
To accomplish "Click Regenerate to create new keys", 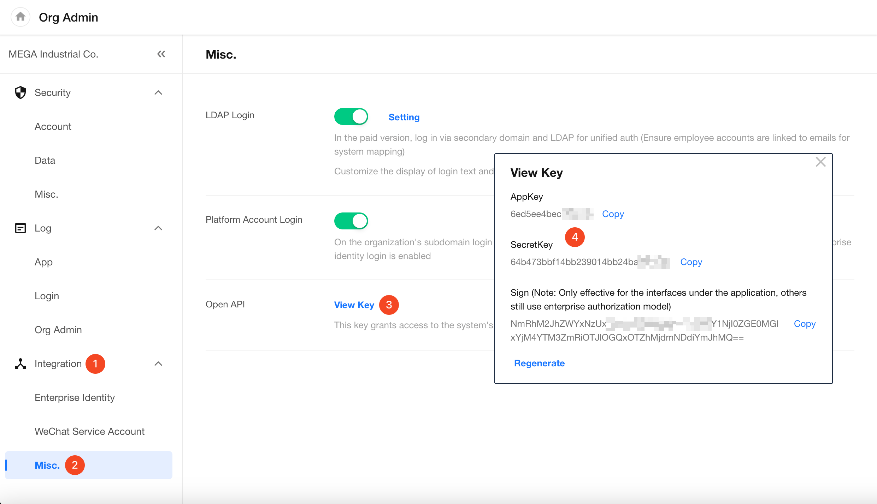I will pyautogui.click(x=539, y=363).
